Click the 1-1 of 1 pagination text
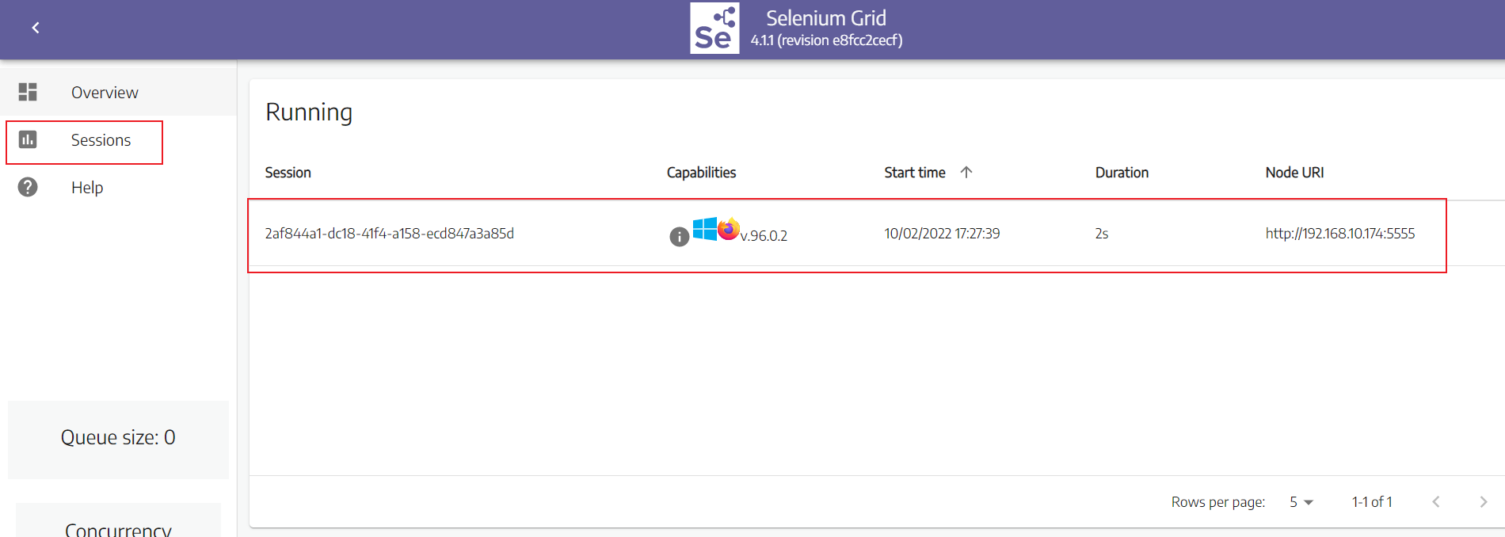 (1372, 502)
